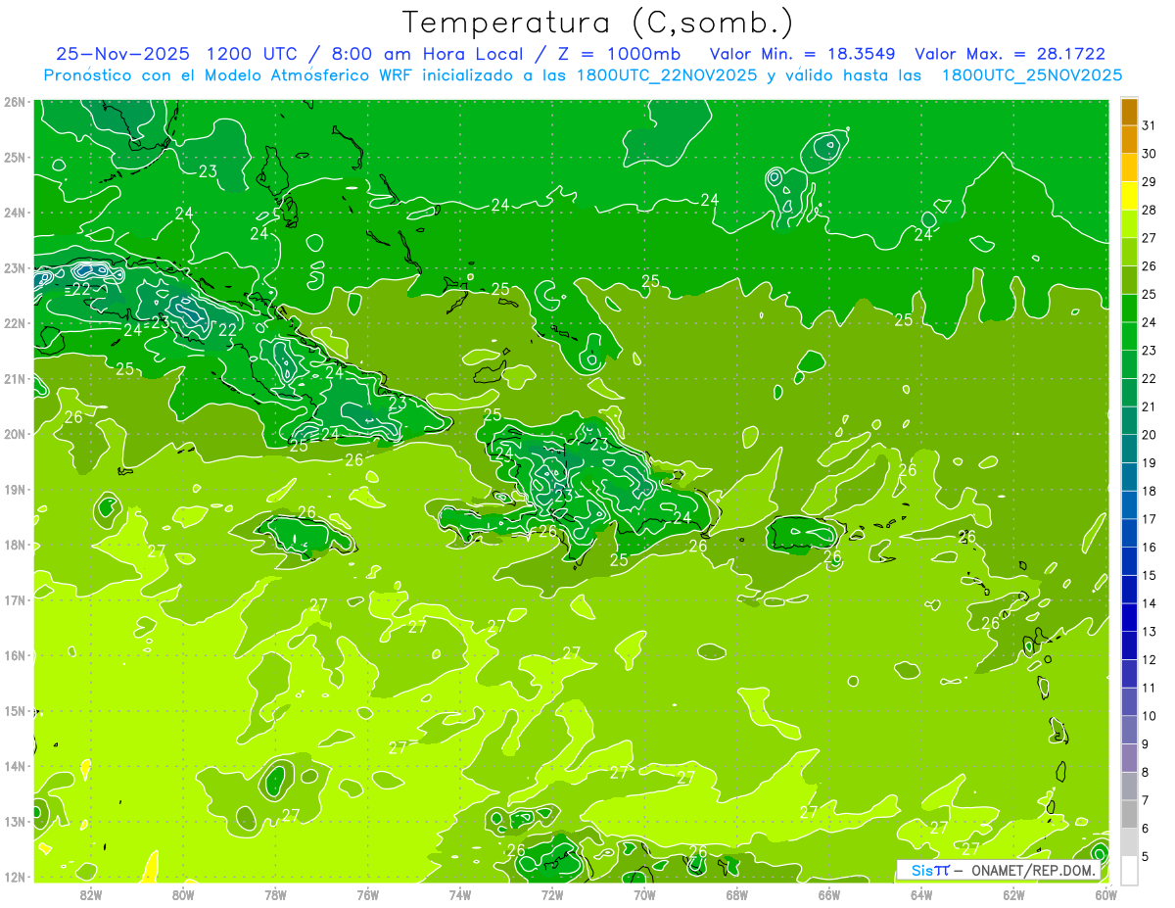Click the 76W longitude label

click(368, 894)
